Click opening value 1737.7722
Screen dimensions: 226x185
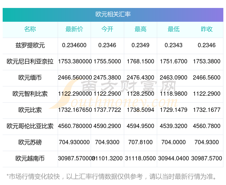107,110
